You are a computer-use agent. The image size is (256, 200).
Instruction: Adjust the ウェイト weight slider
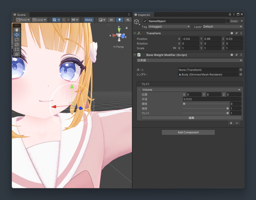(x=206, y=113)
